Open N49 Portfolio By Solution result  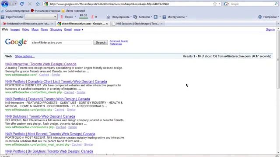49,151
